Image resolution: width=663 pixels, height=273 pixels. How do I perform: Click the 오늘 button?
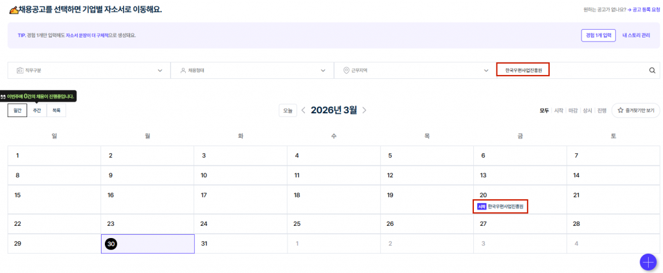pyautogui.click(x=287, y=111)
